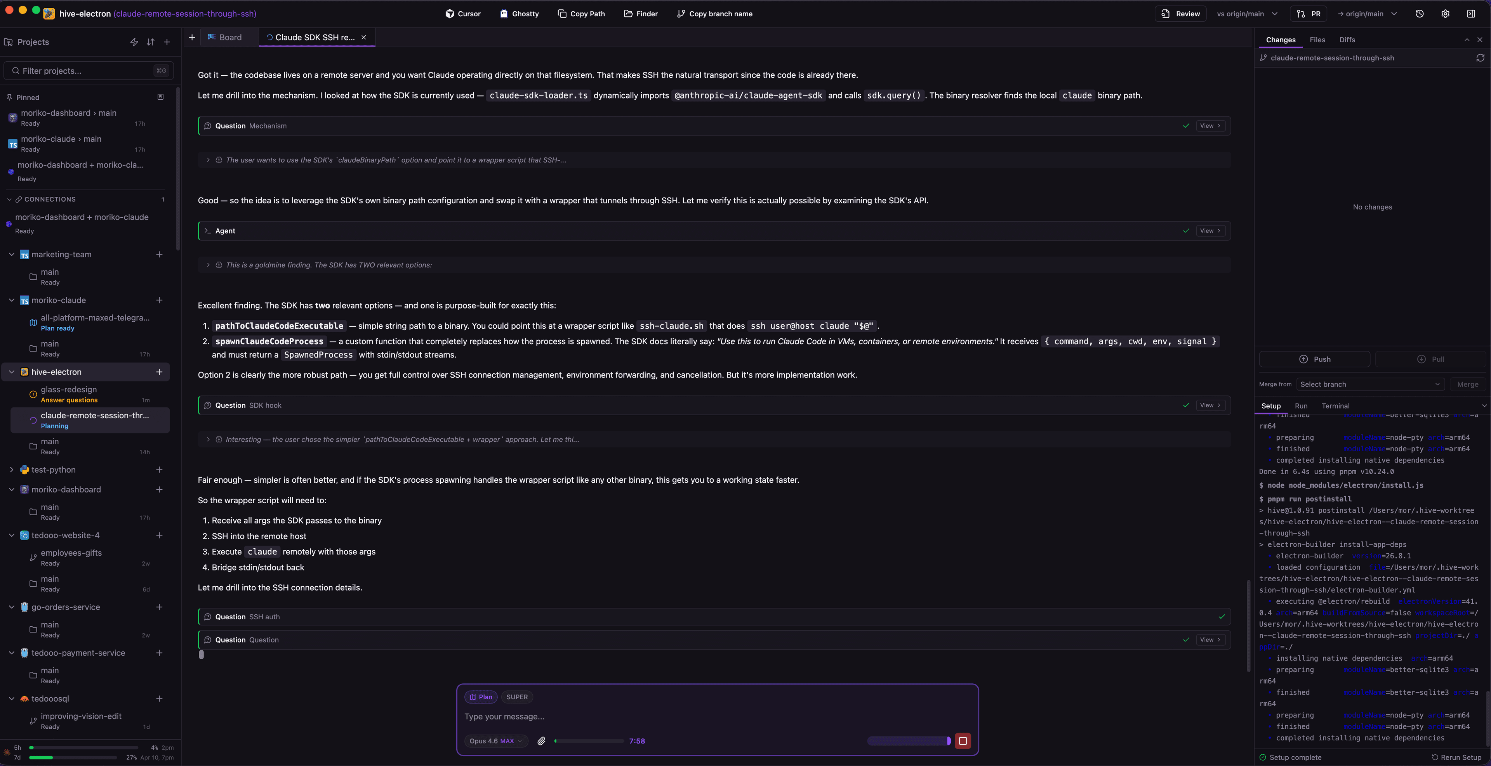Click the stop session button in message box
1491x766 pixels.
click(963, 740)
